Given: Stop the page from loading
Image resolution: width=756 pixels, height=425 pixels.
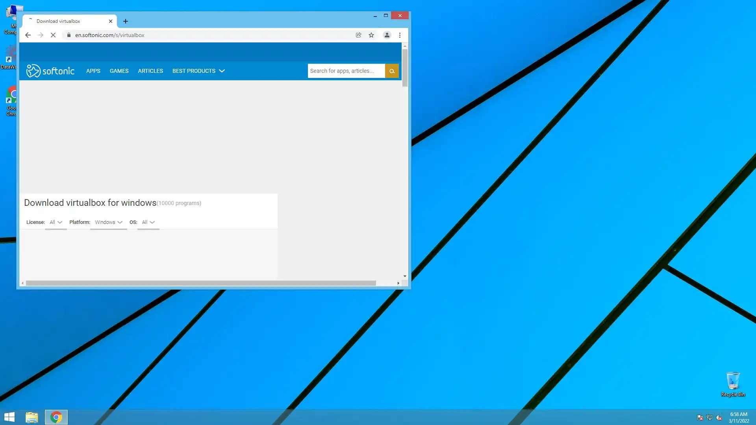Looking at the screenshot, I should 53,35.
